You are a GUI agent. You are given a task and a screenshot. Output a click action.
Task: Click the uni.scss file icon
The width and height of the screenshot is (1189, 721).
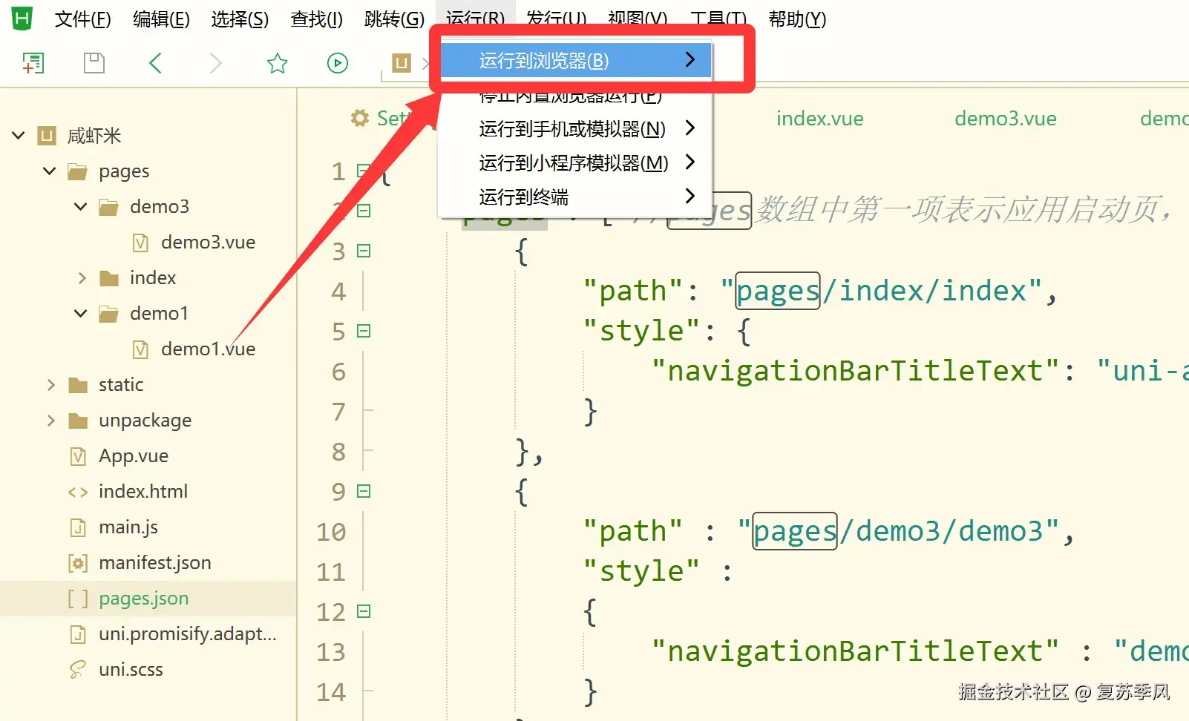tap(78, 670)
